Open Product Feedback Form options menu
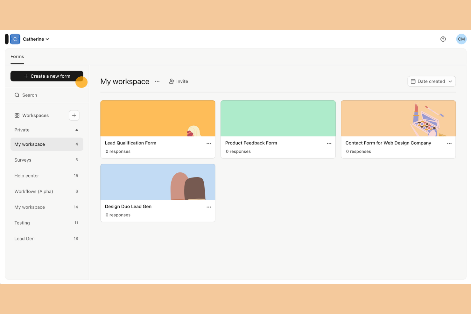Viewport: 471px width, 314px height. [x=329, y=143]
